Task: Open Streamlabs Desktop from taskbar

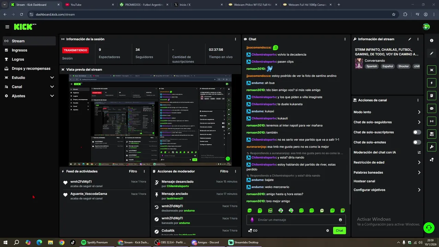Action: tap(244, 242)
